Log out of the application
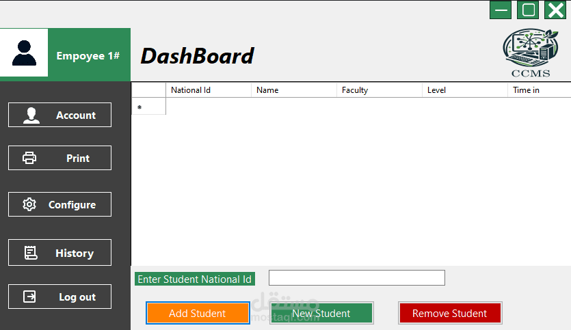Image resolution: width=571 pixels, height=330 pixels. point(59,297)
